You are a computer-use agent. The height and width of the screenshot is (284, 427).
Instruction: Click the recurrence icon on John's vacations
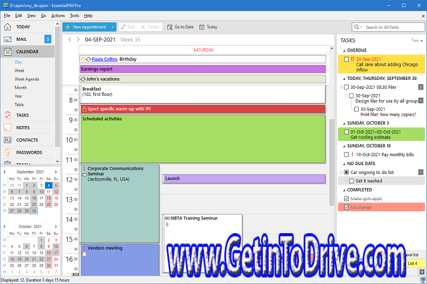(x=83, y=79)
